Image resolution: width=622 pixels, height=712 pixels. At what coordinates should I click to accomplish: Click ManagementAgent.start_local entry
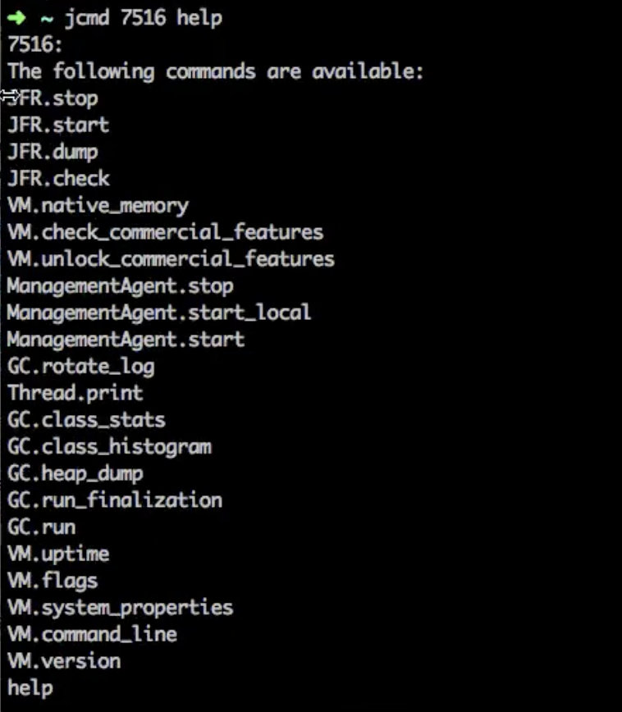159,313
